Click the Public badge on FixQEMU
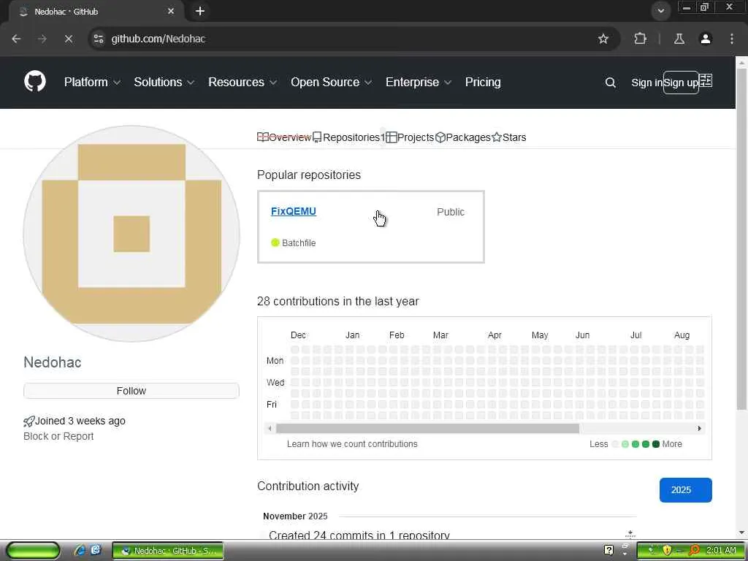Image resolution: width=748 pixels, height=561 pixels. (450, 212)
